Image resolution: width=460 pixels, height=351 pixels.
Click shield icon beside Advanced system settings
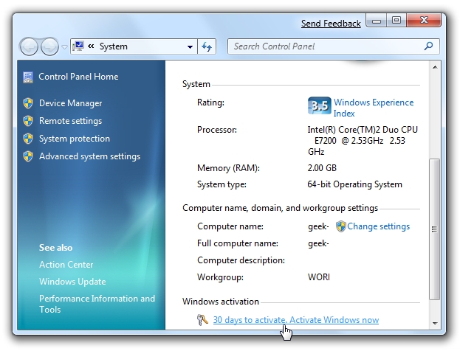coord(28,156)
